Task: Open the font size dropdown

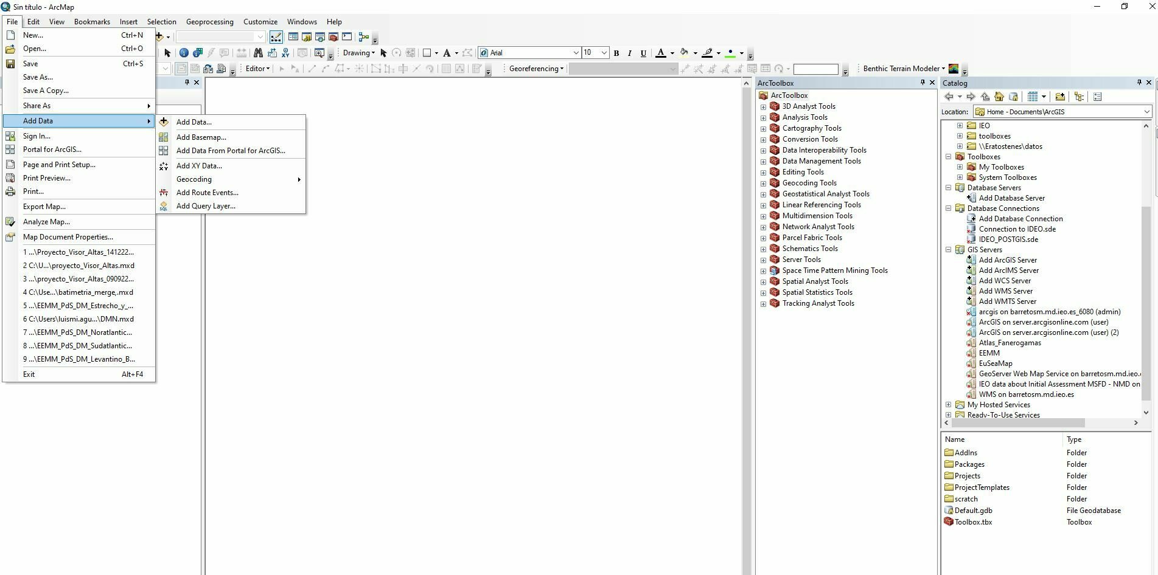Action: tap(604, 53)
